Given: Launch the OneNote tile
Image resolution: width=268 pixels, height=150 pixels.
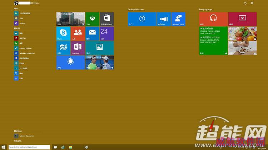Looking at the screenshot, I should pos(78,48).
